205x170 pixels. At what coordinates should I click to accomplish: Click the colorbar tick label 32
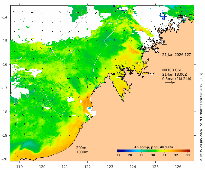click(x=176, y=155)
